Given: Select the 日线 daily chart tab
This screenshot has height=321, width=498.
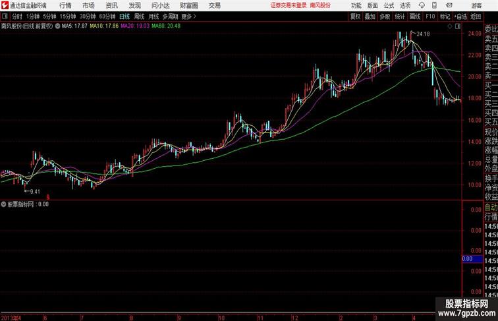Looking at the screenshot, I should [124, 16].
